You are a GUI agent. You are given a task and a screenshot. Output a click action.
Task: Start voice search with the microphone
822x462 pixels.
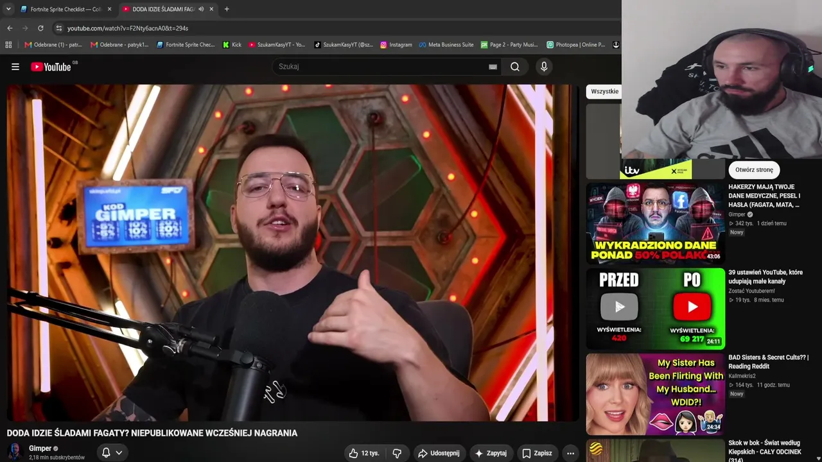pyautogui.click(x=544, y=67)
